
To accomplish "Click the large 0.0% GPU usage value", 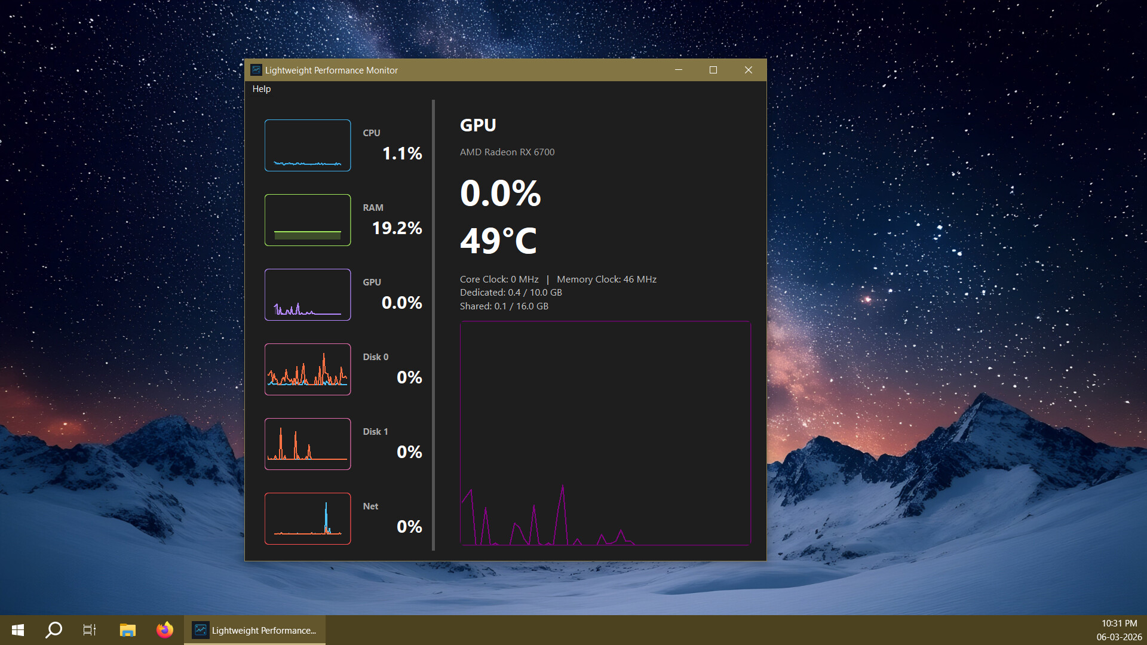I will point(501,193).
